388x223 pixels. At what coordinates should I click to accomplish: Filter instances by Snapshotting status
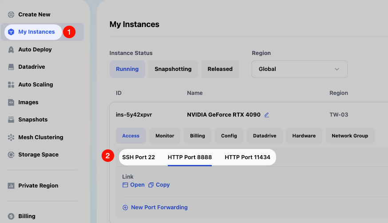(x=173, y=69)
